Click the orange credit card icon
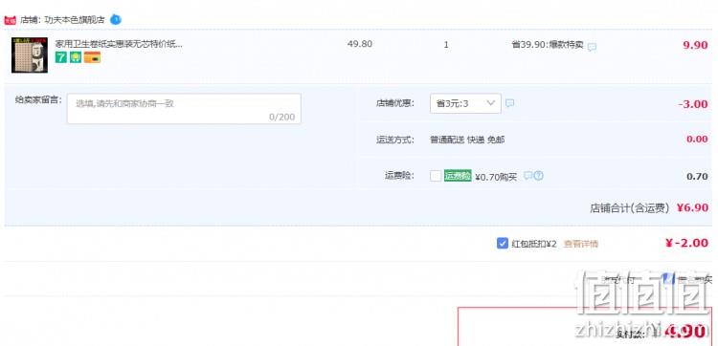Viewport: 718px width, 346px height. 92,57
